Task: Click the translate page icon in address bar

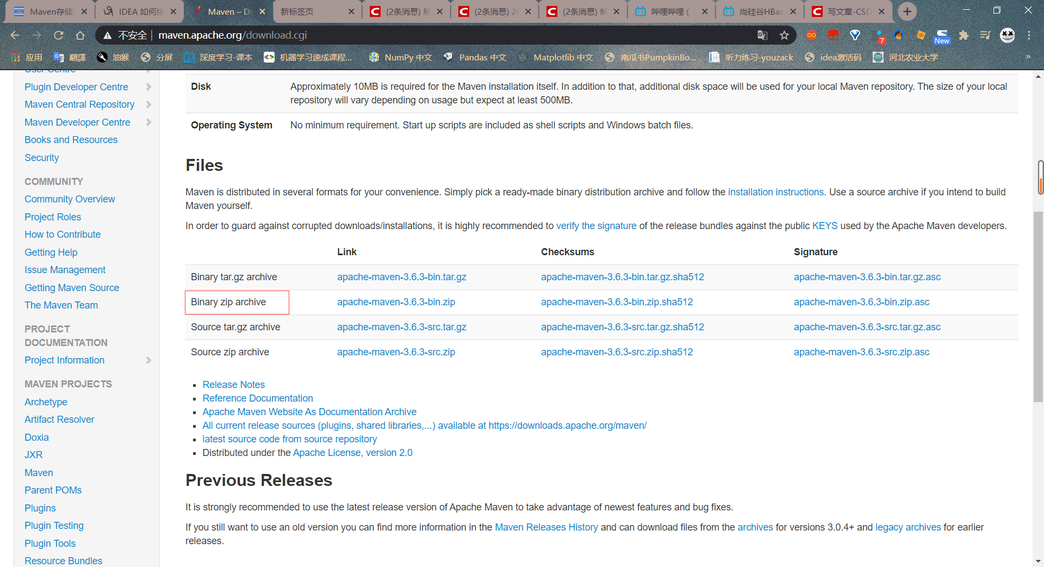Action: 762,35
